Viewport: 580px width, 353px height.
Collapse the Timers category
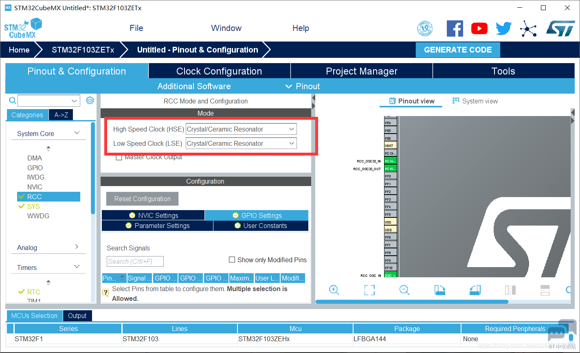pos(77,267)
